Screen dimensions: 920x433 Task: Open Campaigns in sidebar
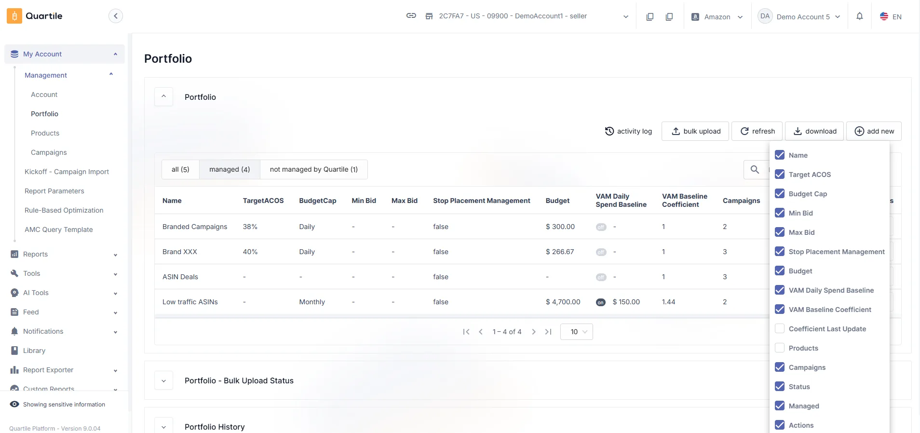[49, 152]
